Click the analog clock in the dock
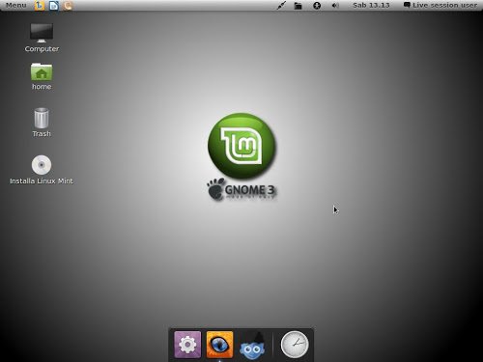Viewport: 483px width, 362px height. pyautogui.click(x=295, y=345)
